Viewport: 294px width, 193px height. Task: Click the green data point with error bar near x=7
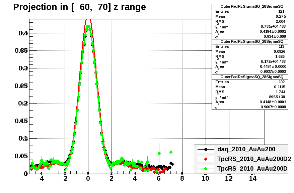pos(171,152)
